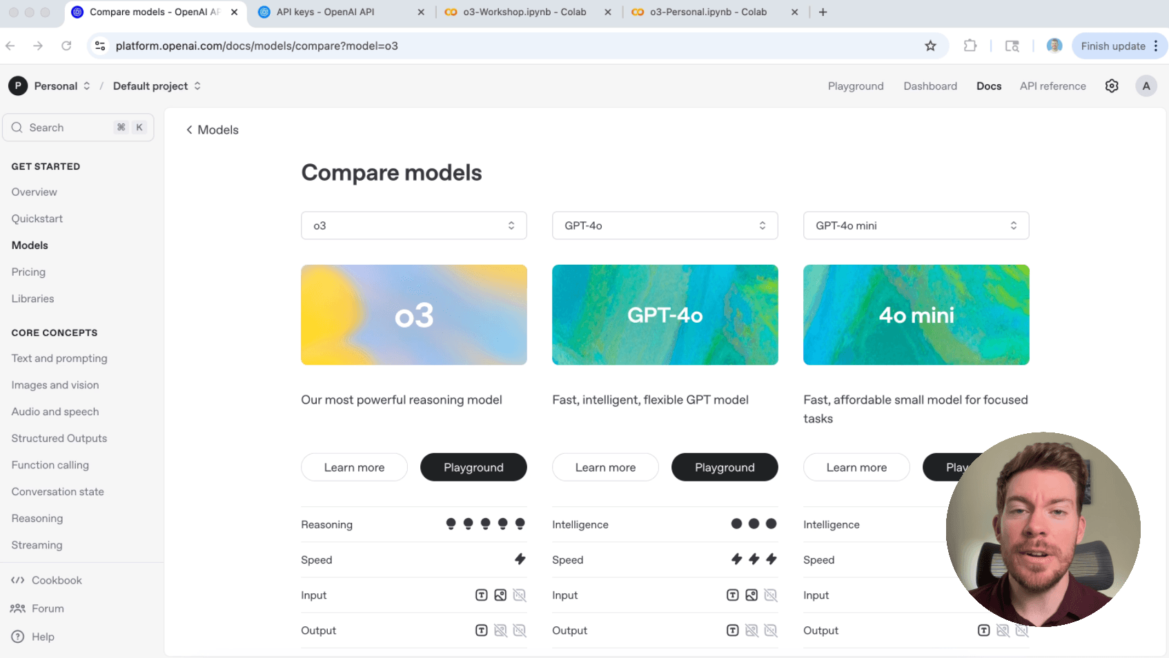
Task: Click the o3 text output type icon
Action: [x=482, y=630]
